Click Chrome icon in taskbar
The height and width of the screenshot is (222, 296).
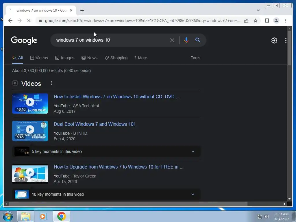[61, 216]
